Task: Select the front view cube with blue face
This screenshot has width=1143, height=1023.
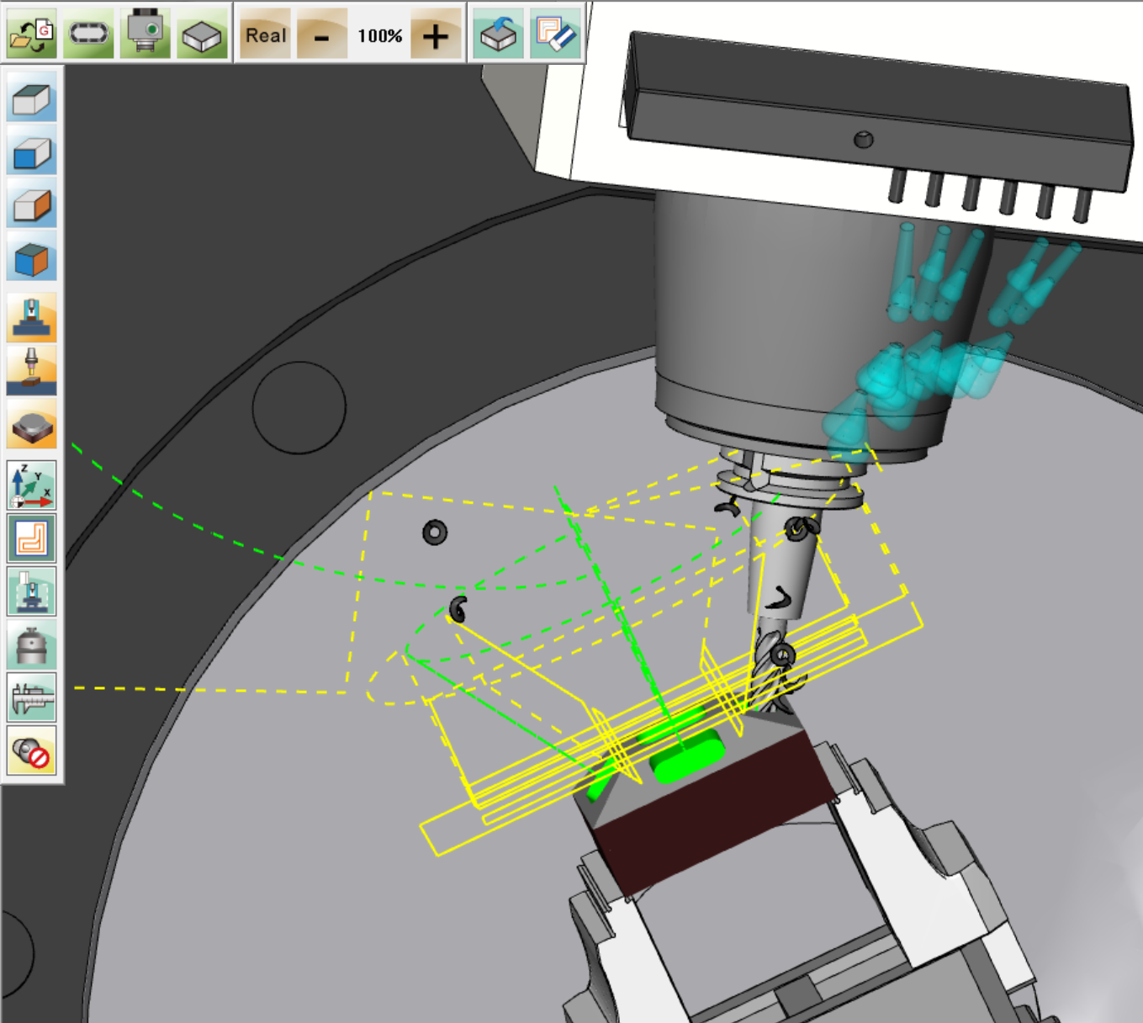Action: 32,151
